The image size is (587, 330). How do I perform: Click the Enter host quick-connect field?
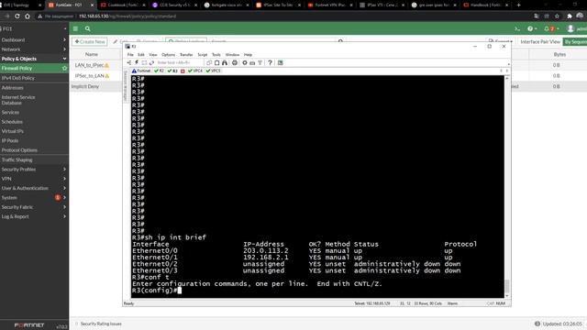click(x=179, y=62)
